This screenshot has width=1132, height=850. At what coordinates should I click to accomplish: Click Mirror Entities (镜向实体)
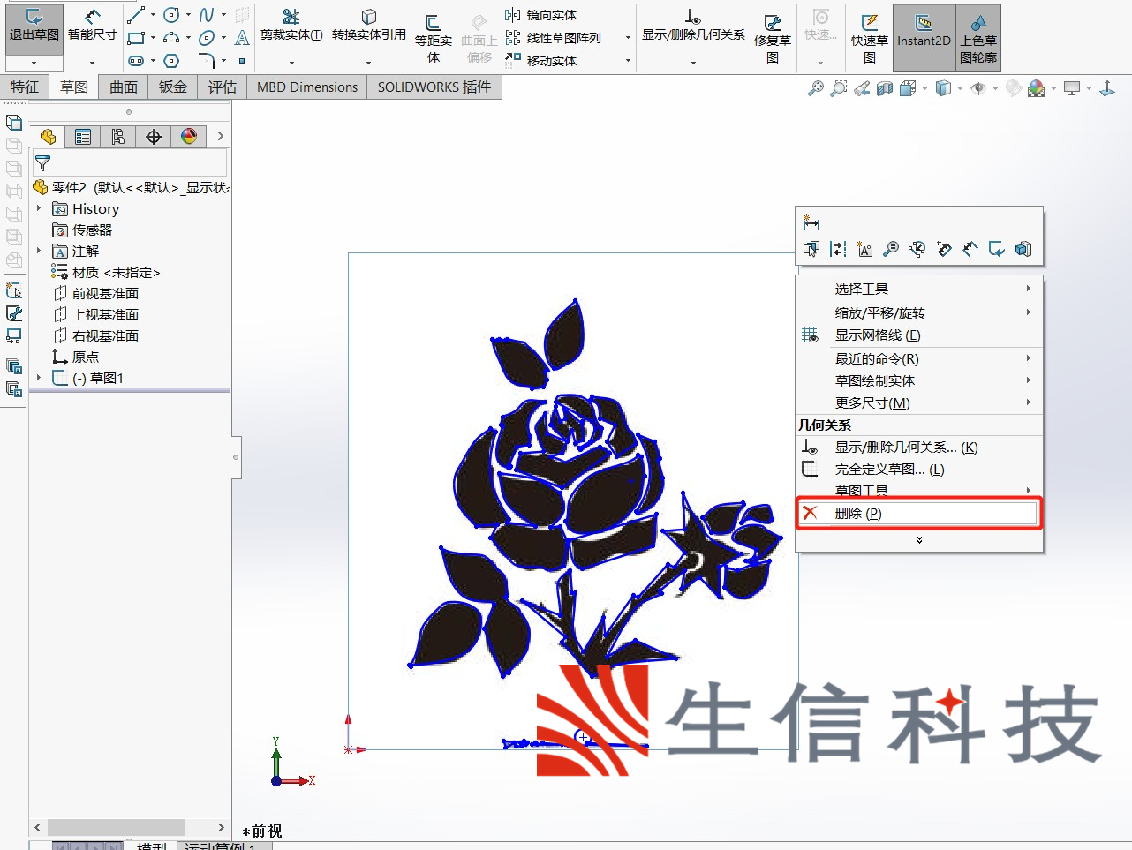[x=540, y=15]
